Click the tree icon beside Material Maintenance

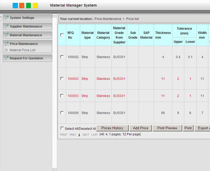click(6, 35)
